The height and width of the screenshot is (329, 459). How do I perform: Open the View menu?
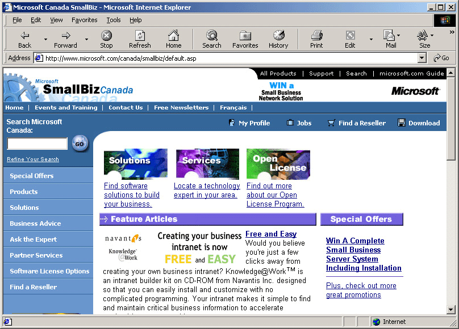point(56,20)
